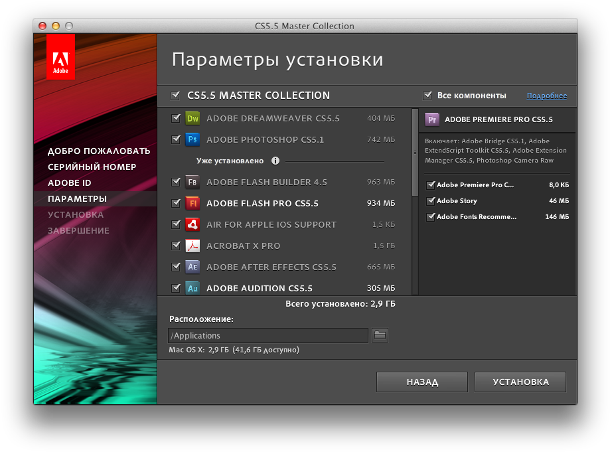Select the Flash Builder 4.5 icon
610x452 pixels.
pos(193,182)
